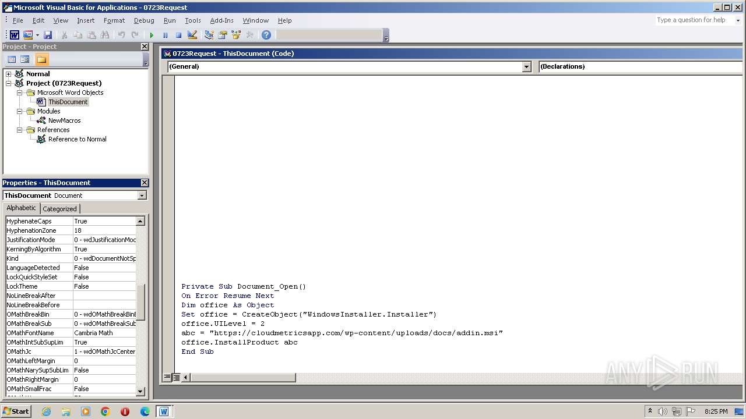Screen dimensions: 746x419
Task: Click the Reset stop icon
Action: (178, 35)
